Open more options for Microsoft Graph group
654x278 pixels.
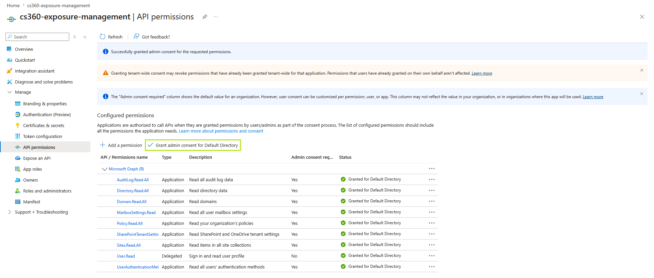coord(432,169)
